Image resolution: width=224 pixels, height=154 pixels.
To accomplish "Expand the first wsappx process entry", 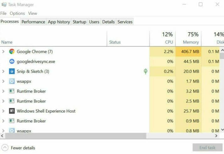I will point(3,81).
